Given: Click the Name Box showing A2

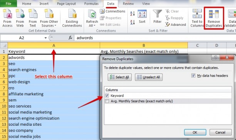Looking at the screenshot, I should click(22, 38).
